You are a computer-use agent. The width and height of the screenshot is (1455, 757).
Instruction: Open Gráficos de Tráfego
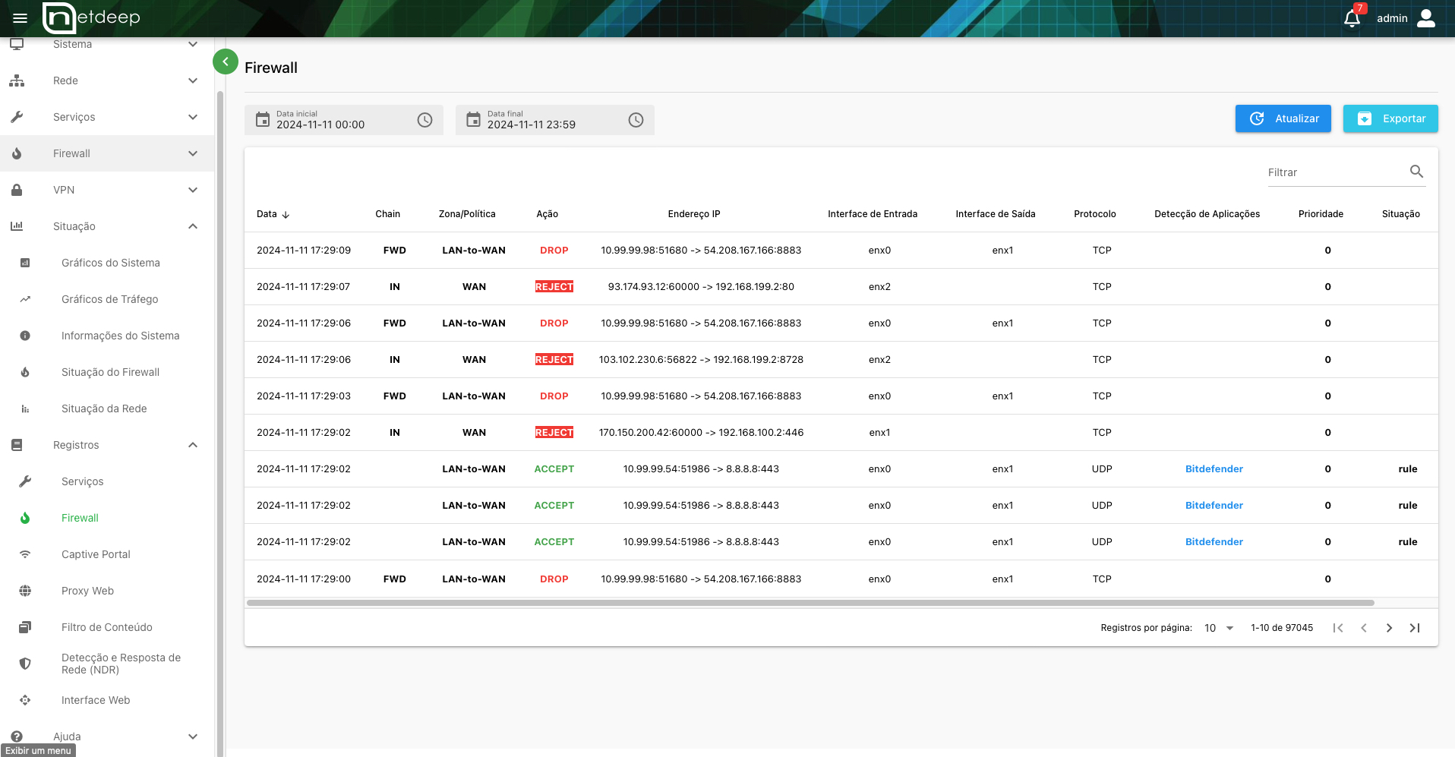coord(110,299)
